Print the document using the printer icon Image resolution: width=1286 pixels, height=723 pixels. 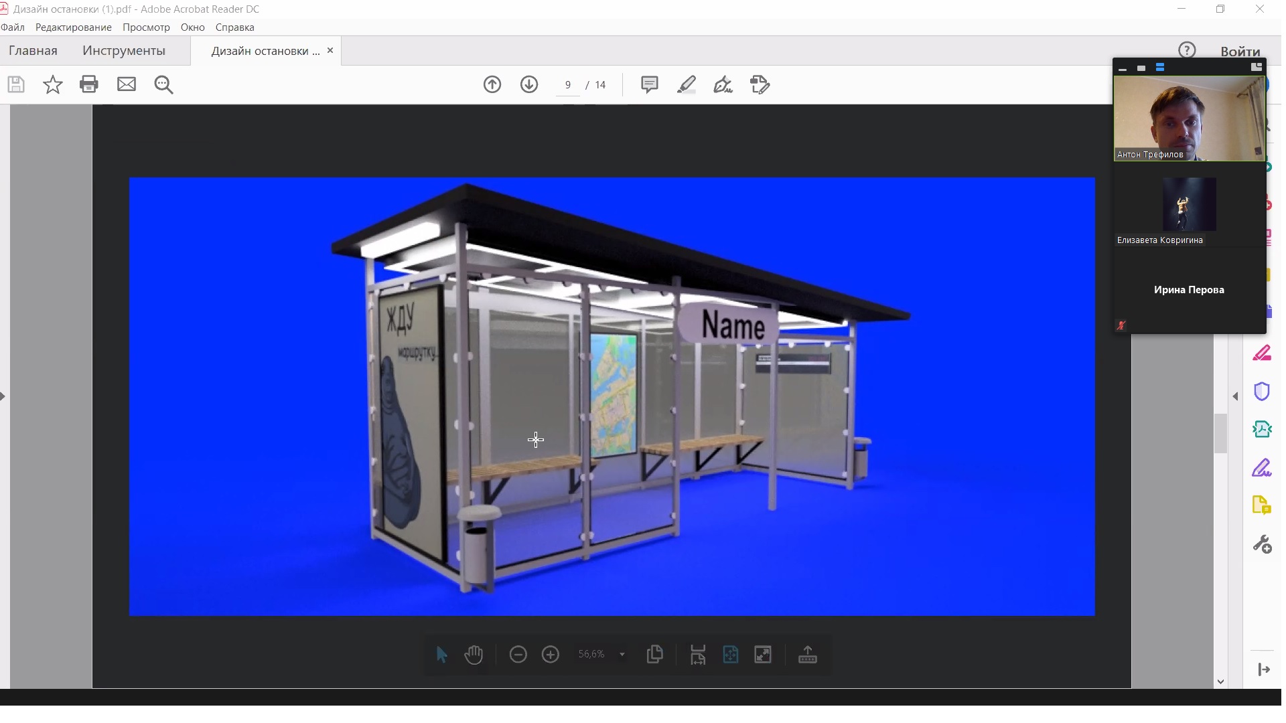pyautogui.click(x=89, y=84)
